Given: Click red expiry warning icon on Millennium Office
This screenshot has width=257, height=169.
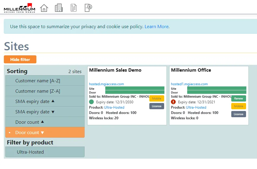Looking at the screenshot, I should (173, 102).
